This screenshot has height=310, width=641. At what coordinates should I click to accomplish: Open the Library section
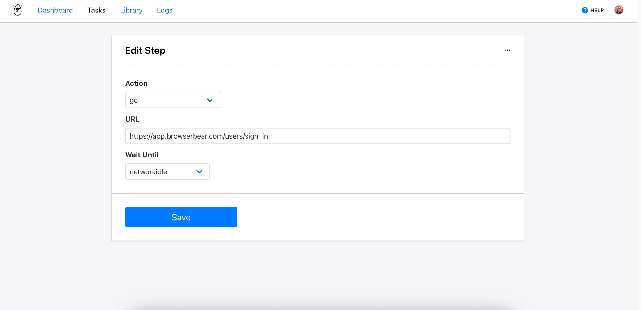tap(131, 10)
